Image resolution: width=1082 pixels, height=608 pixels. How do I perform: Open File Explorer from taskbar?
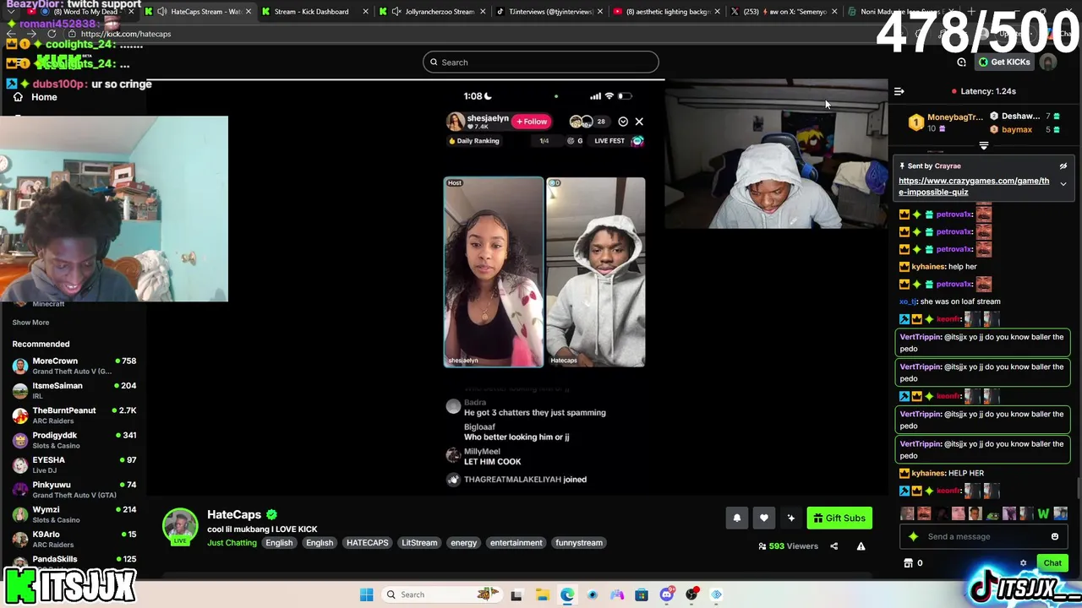[x=542, y=594]
